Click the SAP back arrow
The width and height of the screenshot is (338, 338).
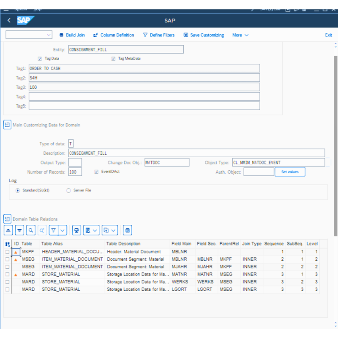tap(9, 20)
